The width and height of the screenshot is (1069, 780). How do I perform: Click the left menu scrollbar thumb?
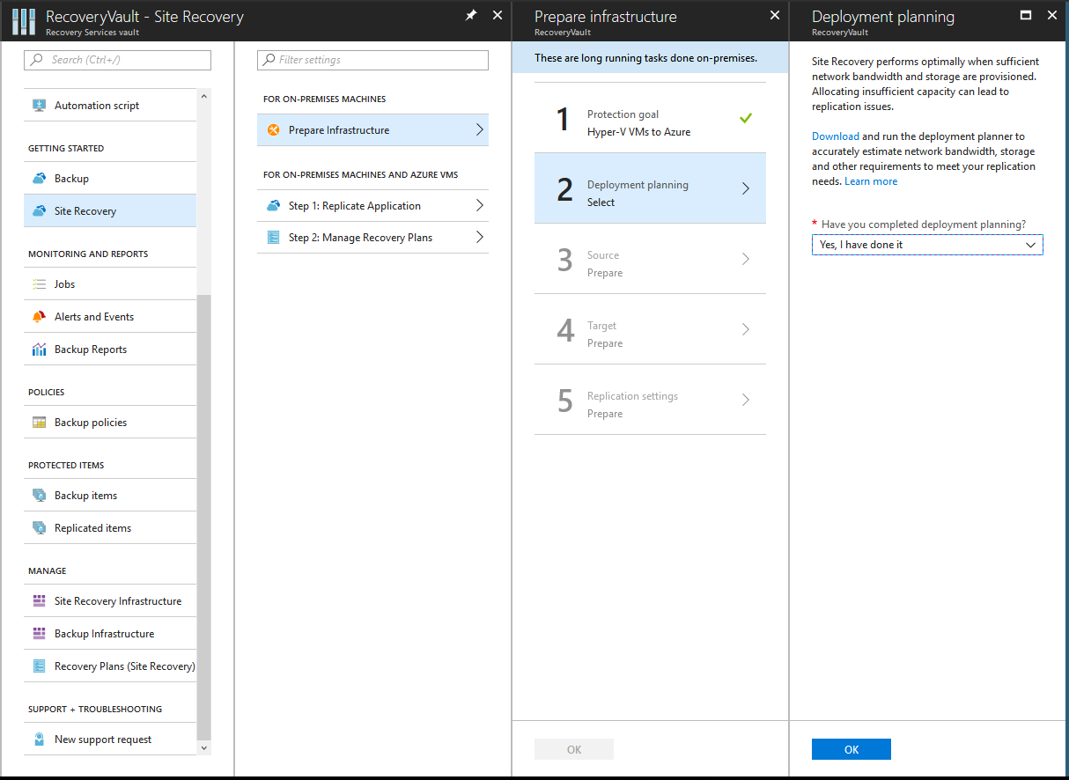(x=204, y=517)
